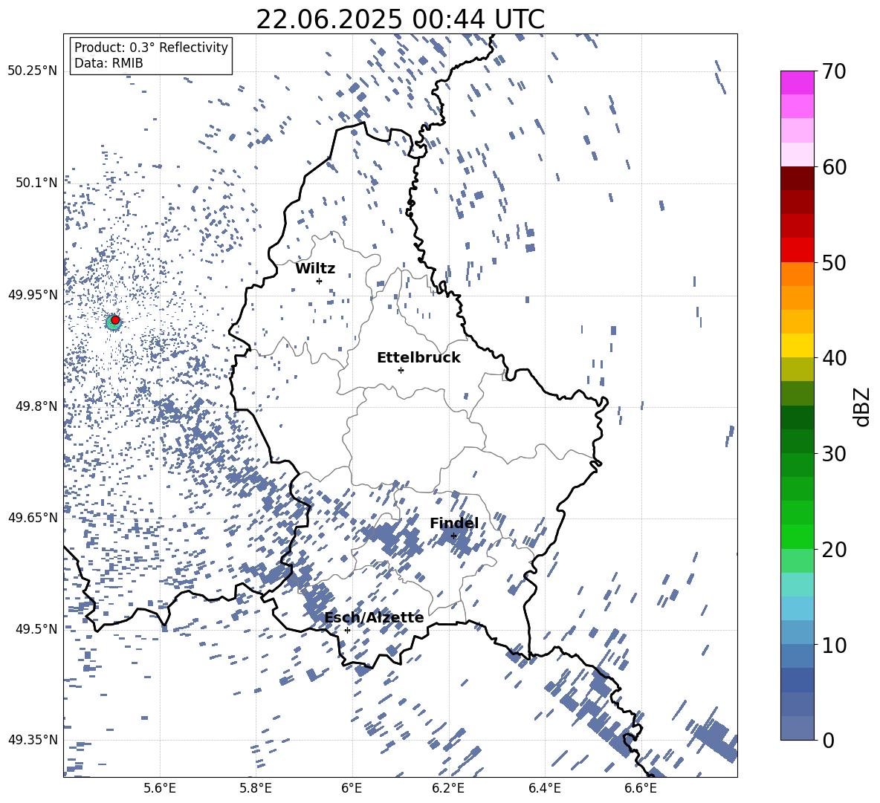
Task: Click the 6.2°E longitude label
Action: tap(448, 788)
